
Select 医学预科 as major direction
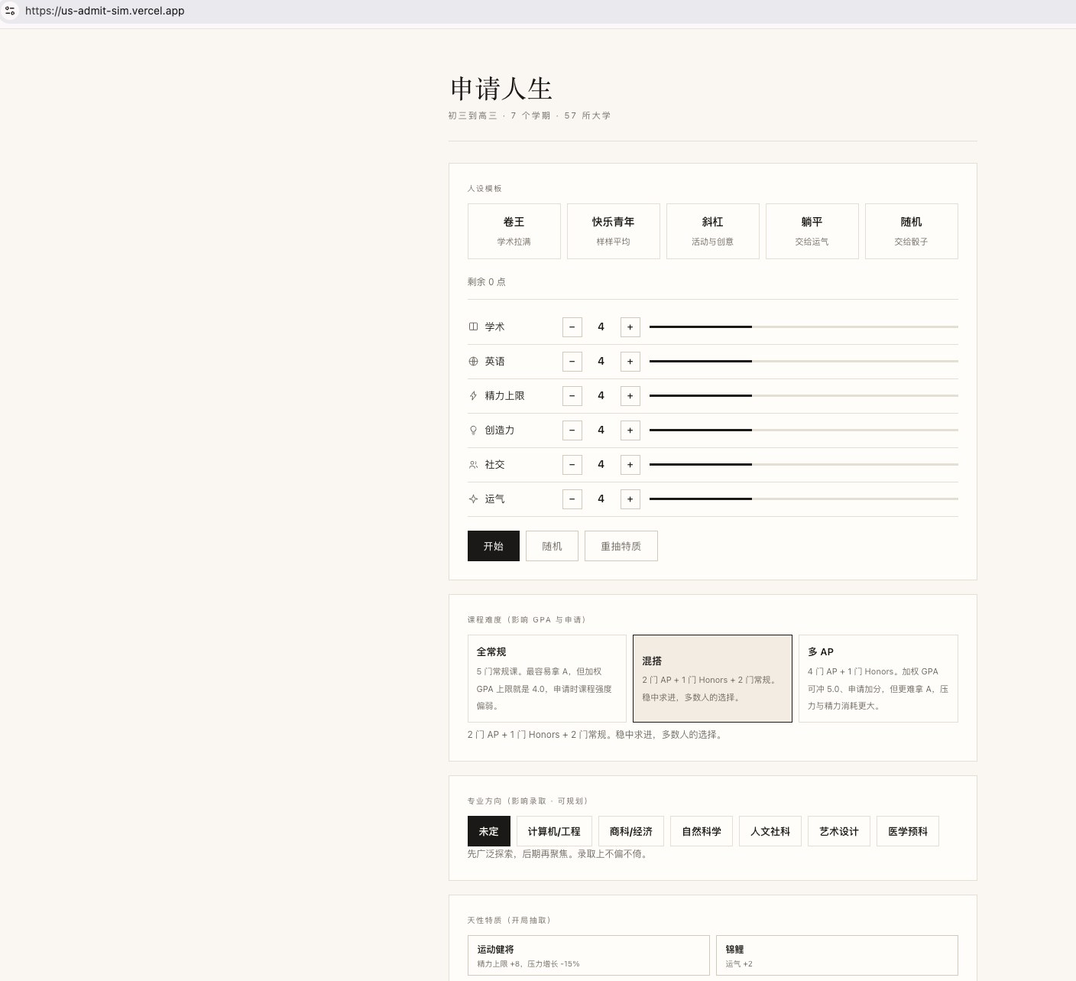[908, 831]
